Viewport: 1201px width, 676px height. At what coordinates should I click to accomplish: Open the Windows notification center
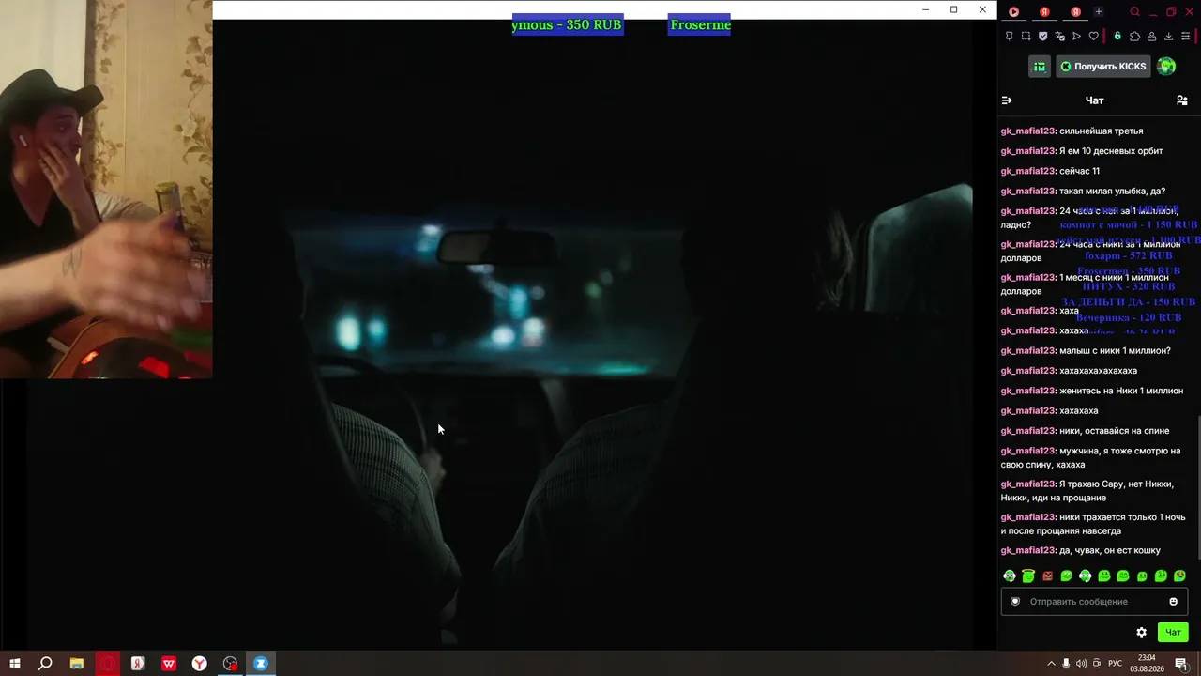(x=1181, y=664)
